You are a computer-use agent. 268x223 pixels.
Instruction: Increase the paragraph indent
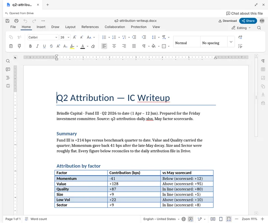pos(144,37)
